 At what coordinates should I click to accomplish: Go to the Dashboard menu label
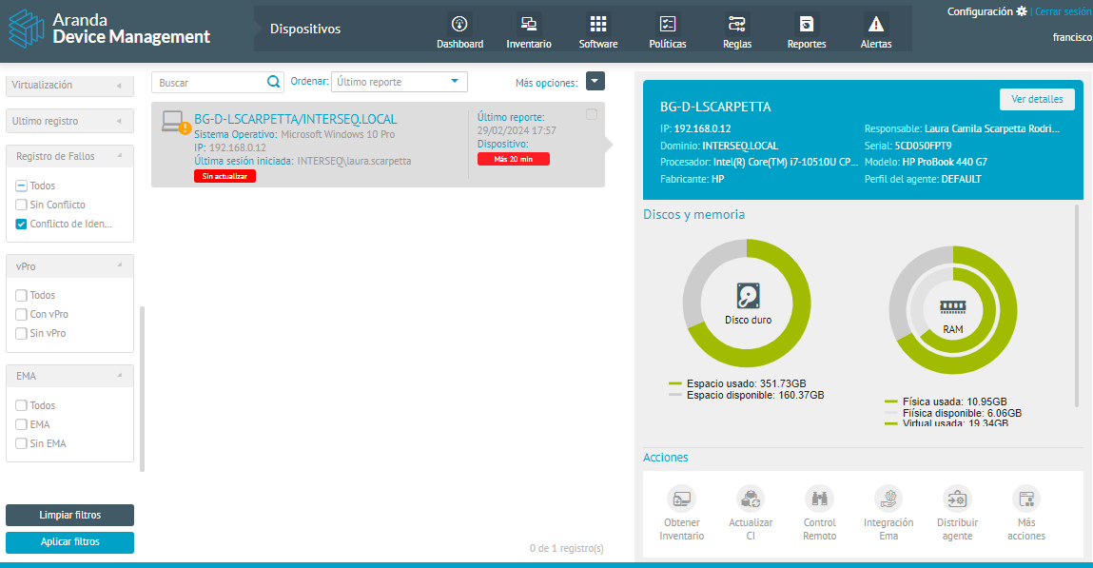coord(460,44)
